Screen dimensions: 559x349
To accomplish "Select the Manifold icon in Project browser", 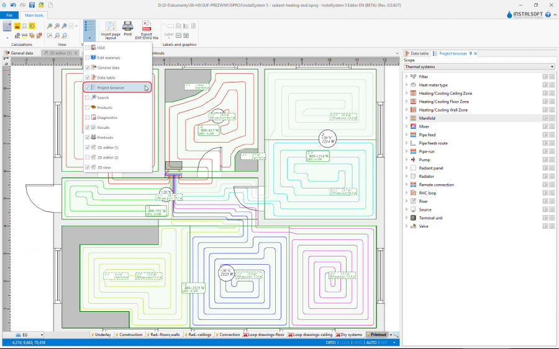I will 413,118.
